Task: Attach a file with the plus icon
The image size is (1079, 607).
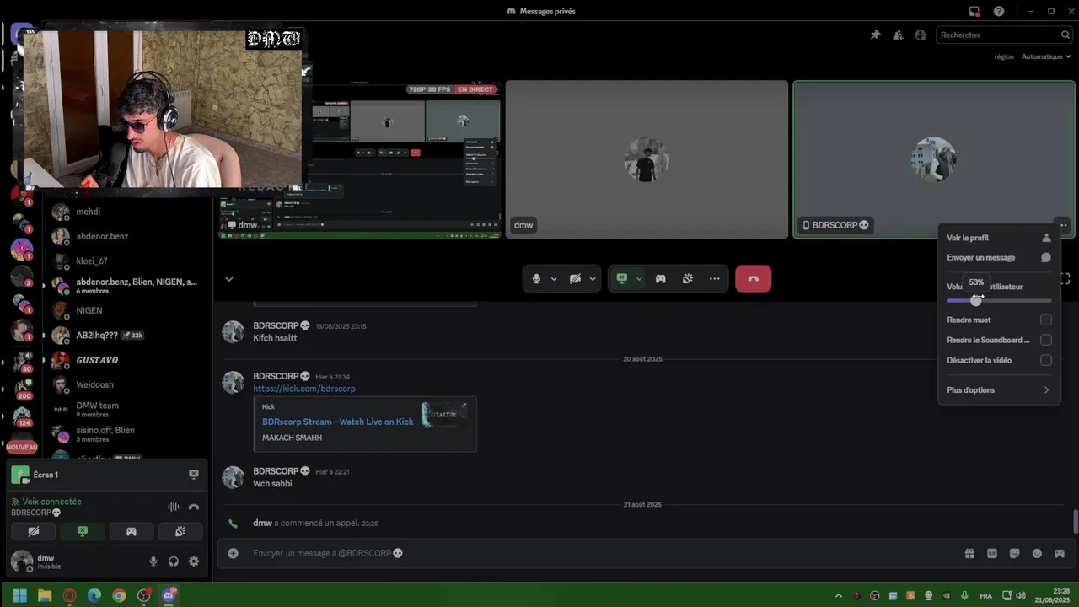Action: (234, 553)
